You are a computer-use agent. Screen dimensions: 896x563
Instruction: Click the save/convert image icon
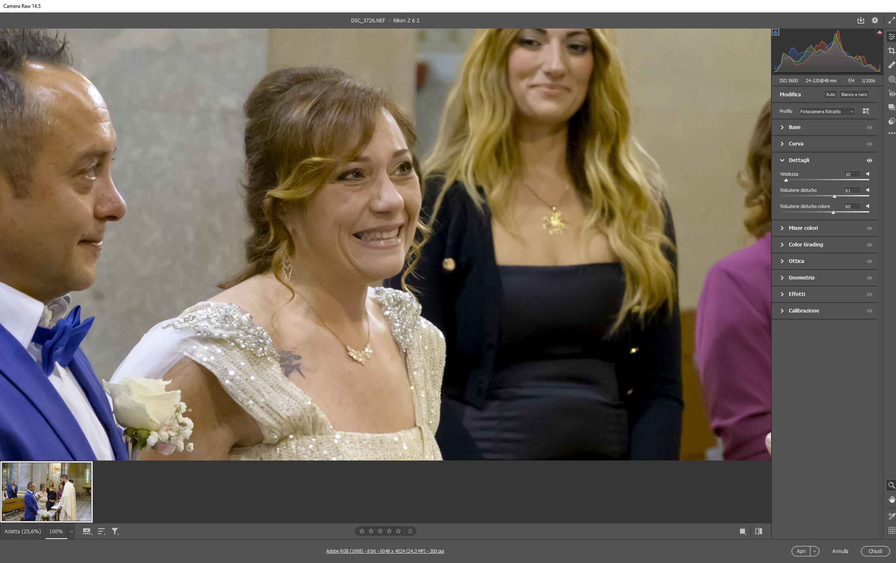pyautogui.click(x=860, y=20)
